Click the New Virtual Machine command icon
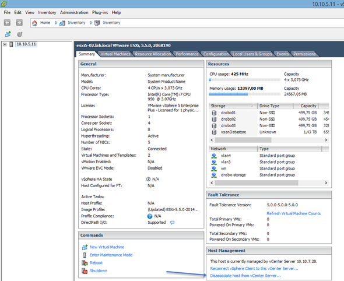 [x=85, y=247]
